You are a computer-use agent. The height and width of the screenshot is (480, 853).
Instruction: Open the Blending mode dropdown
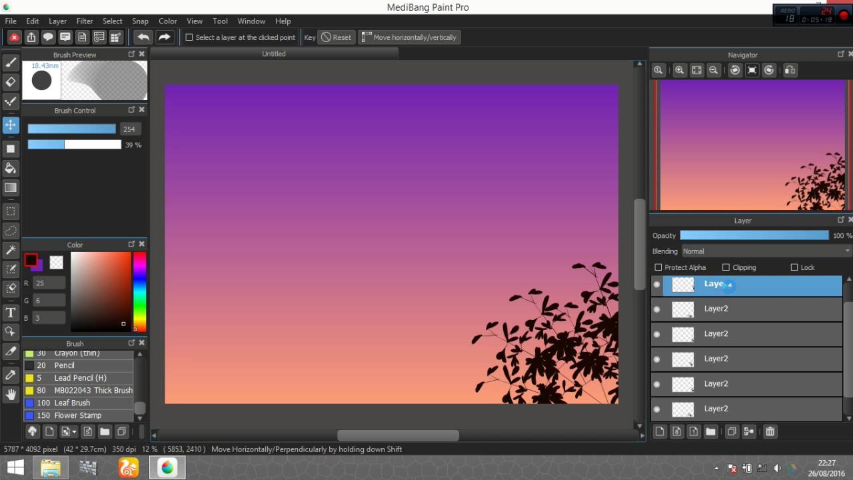[766, 251]
